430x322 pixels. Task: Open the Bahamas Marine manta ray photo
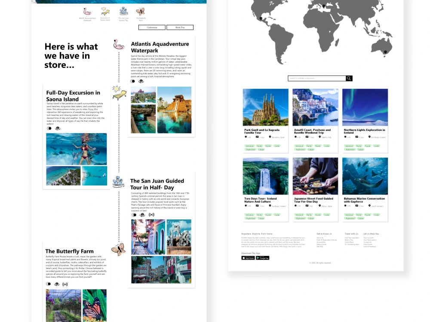(x=365, y=176)
